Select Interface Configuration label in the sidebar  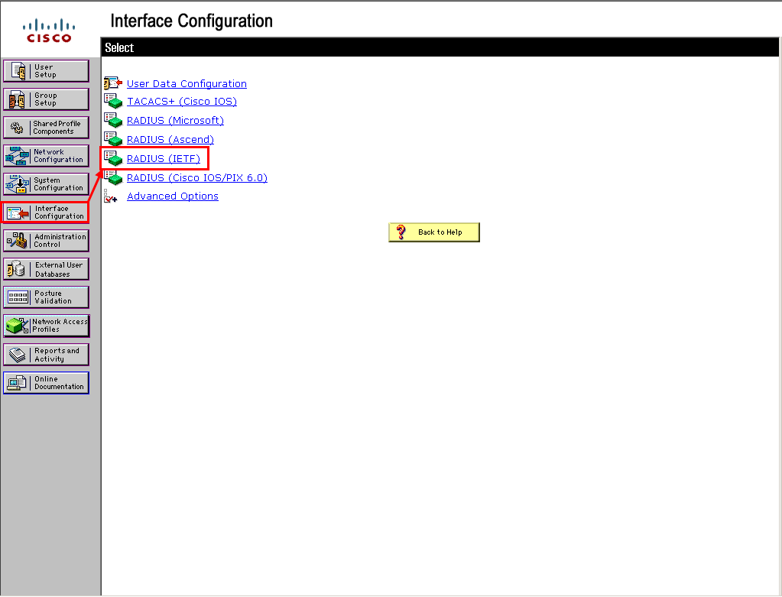point(59,213)
